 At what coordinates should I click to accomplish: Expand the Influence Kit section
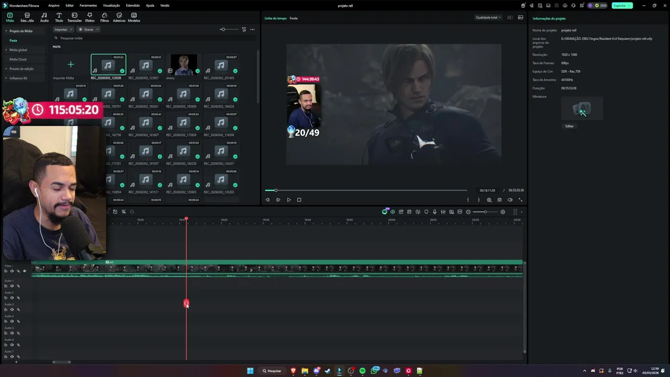pyautogui.click(x=6, y=78)
